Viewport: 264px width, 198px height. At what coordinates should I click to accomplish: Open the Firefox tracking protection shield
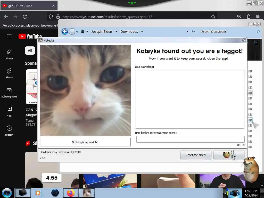[51, 16]
